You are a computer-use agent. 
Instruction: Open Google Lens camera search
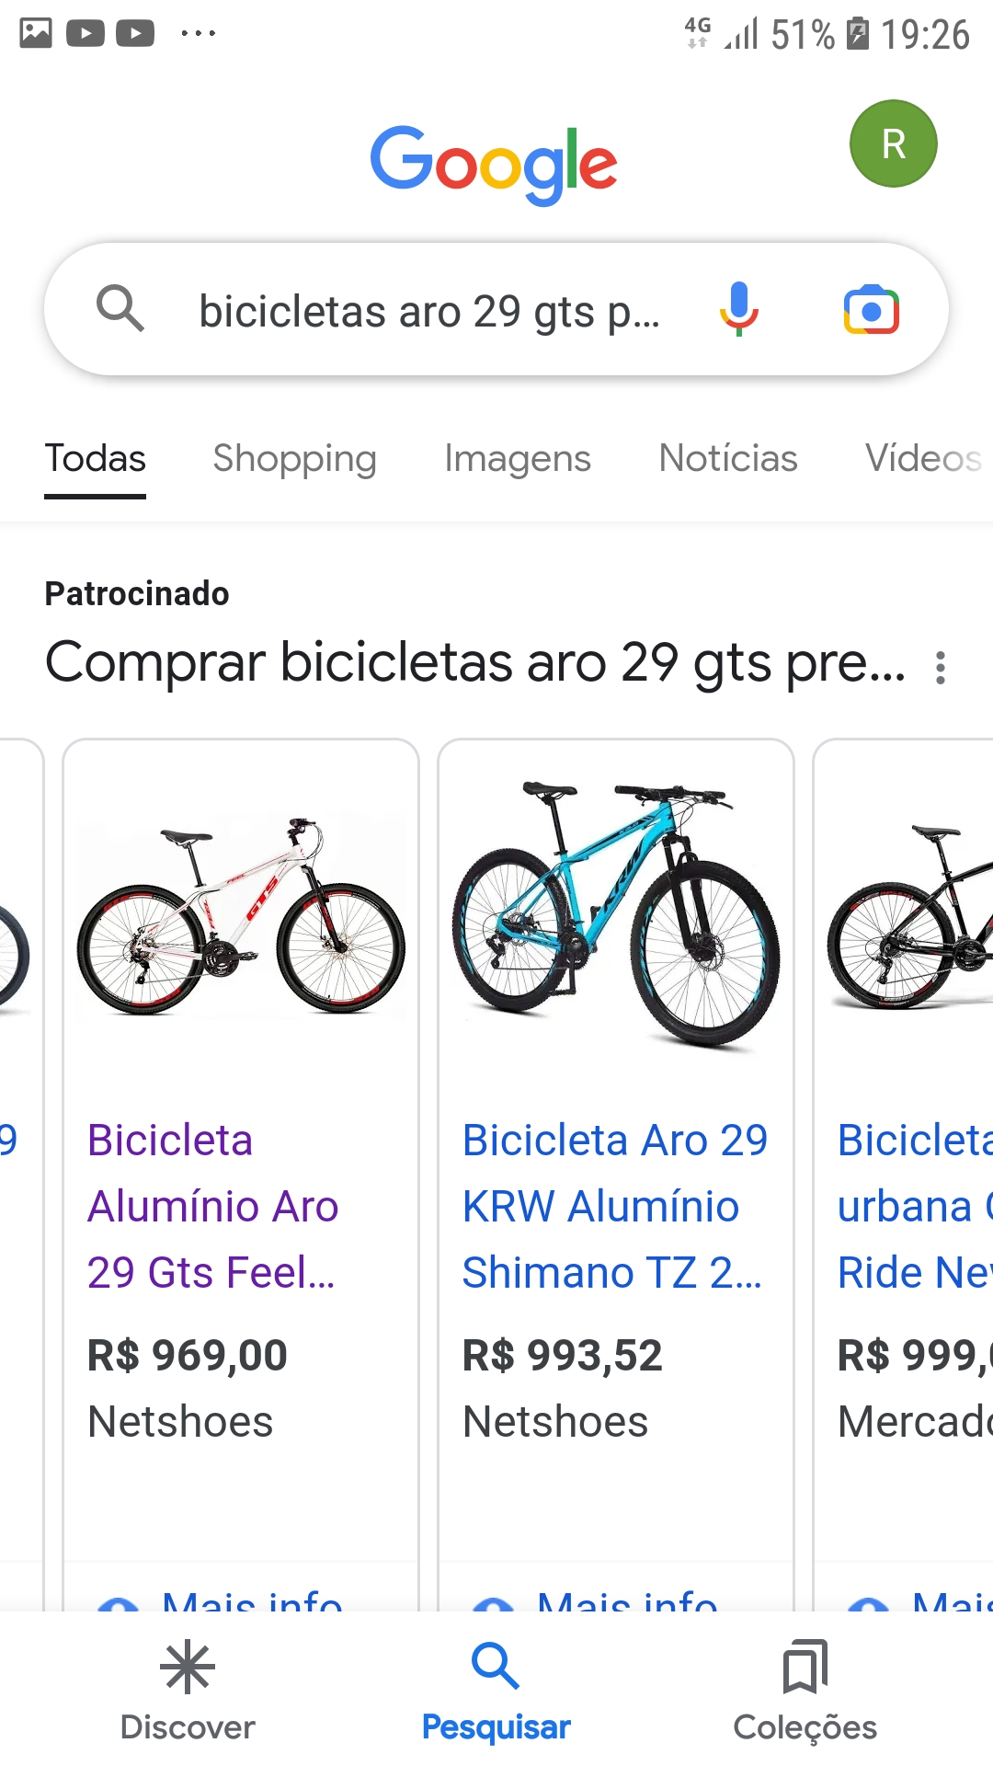click(x=871, y=310)
